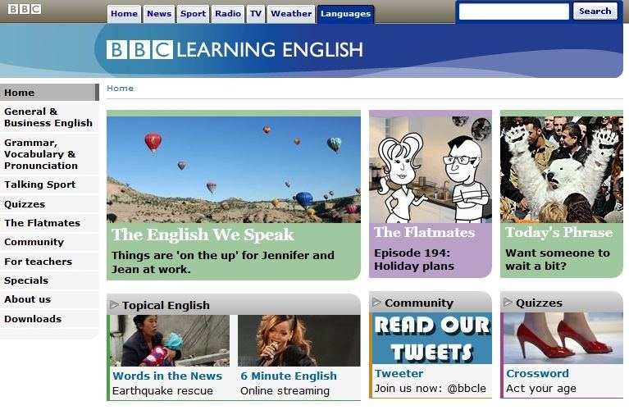629x410 pixels.
Task: Open the BBC Learning English banner logo
Action: point(235,50)
